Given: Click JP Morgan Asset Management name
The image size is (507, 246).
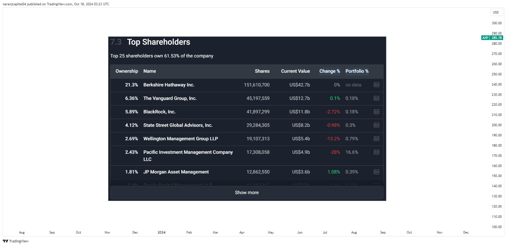Looking at the screenshot, I should click(176, 172).
